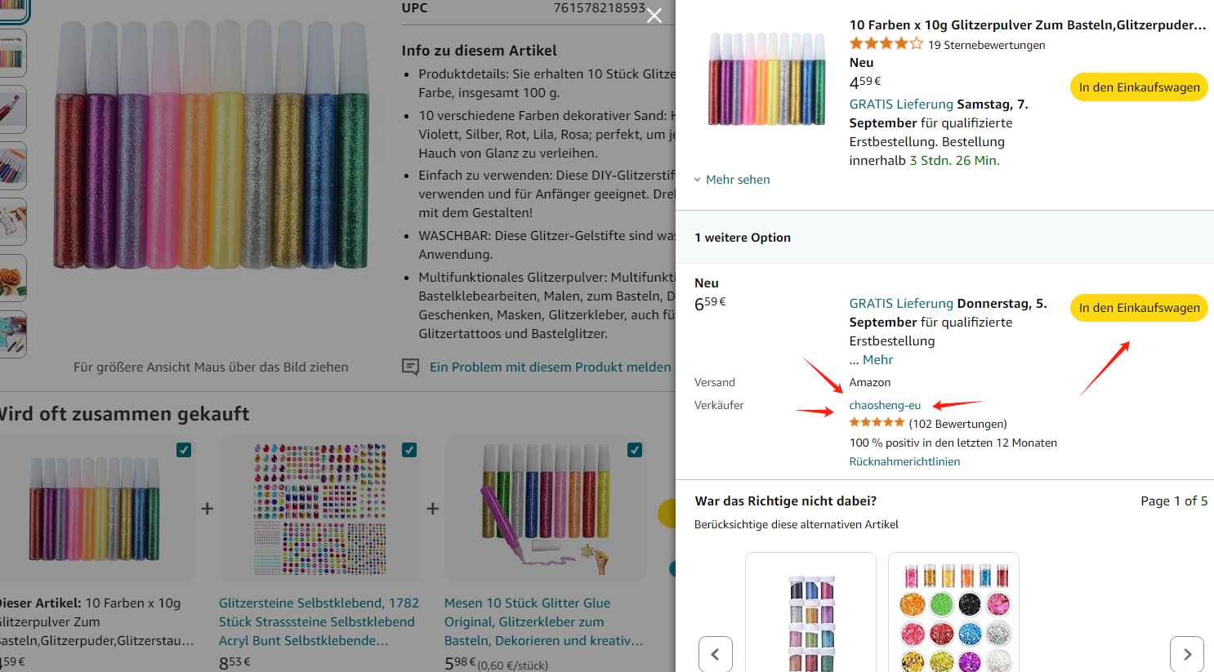
Task: Click Ein Problem mit diesem Produkt melden
Action: pyautogui.click(x=550, y=367)
